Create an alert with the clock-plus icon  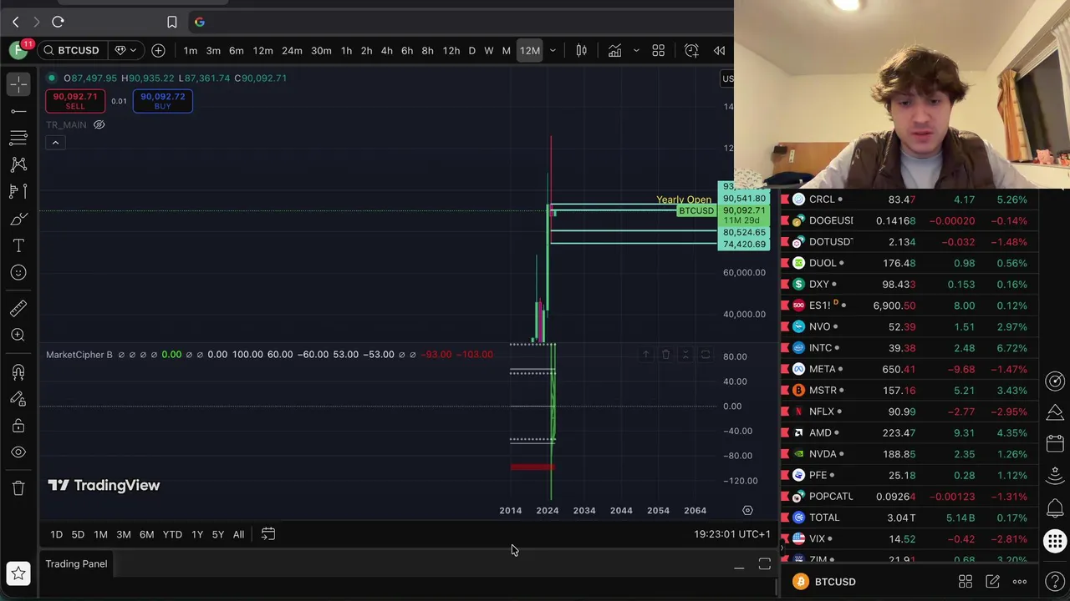[691, 51]
